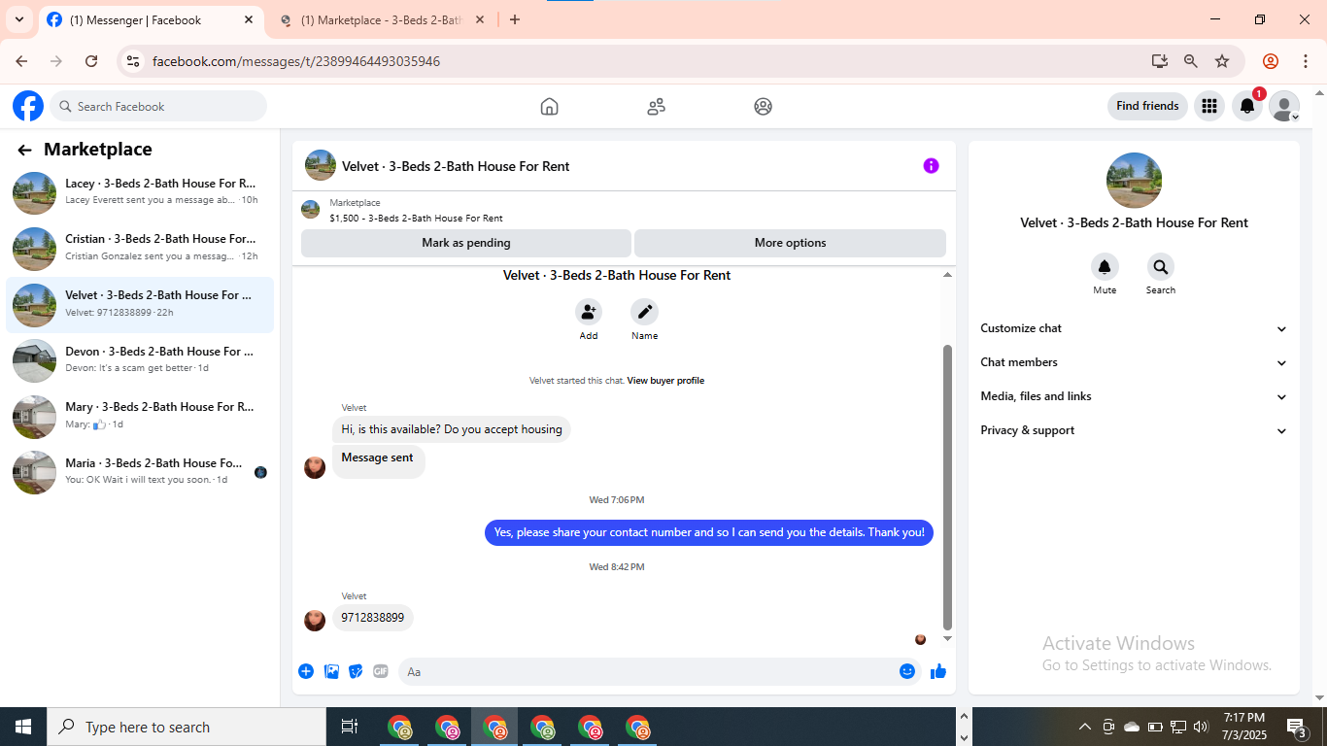Expand Media, files and links section
The height and width of the screenshot is (746, 1327).
(1134, 396)
